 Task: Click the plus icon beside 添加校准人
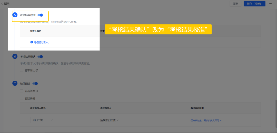pos(32,42)
